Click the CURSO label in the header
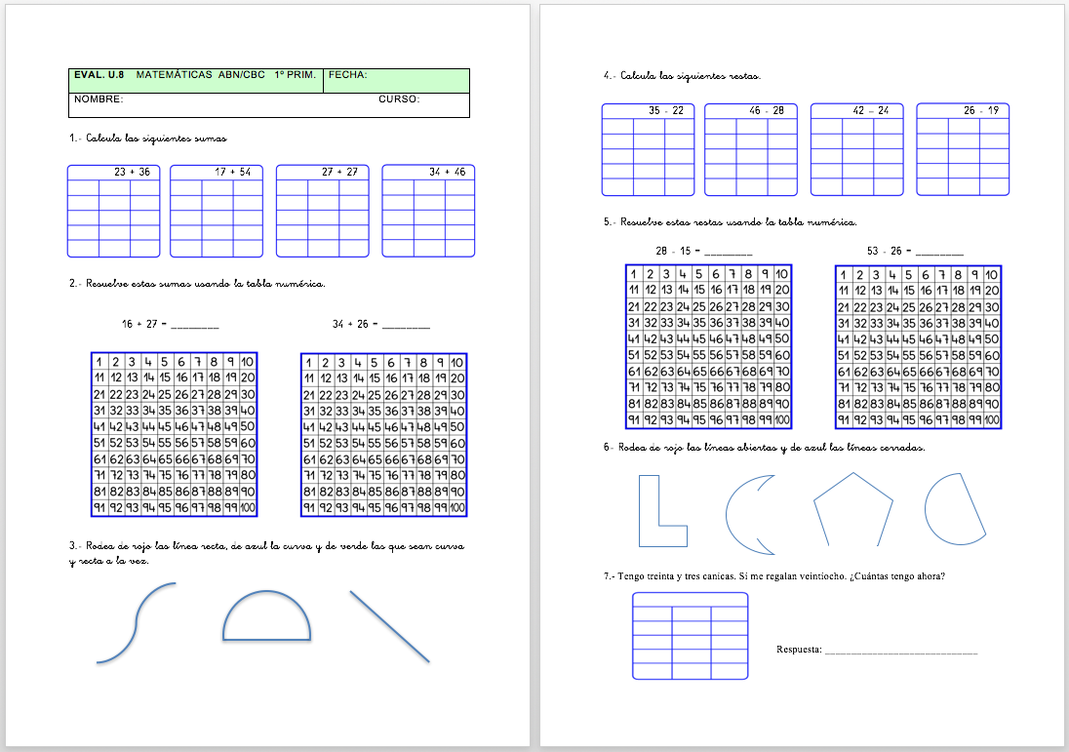Screen dimensions: 1069x752 tap(399, 99)
